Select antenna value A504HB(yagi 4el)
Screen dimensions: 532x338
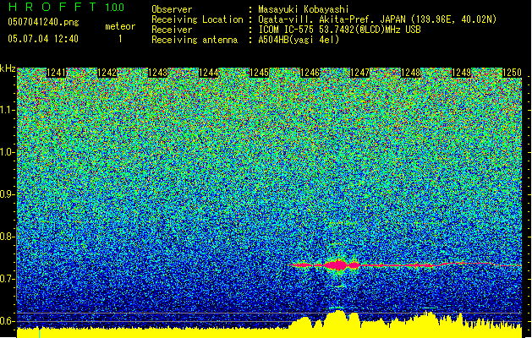pos(299,40)
